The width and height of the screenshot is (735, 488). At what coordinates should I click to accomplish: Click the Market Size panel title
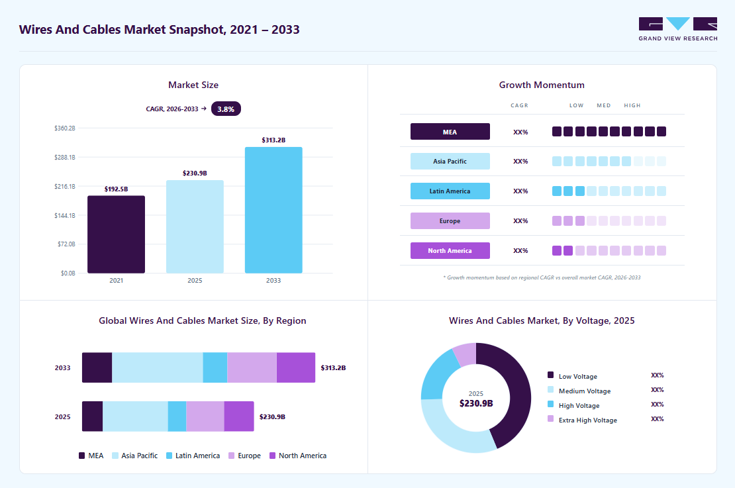pos(193,85)
